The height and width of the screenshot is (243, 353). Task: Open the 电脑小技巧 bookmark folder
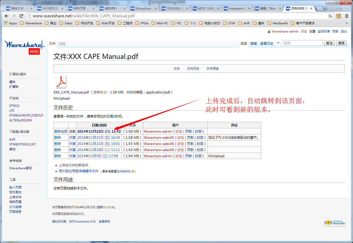pos(209,23)
